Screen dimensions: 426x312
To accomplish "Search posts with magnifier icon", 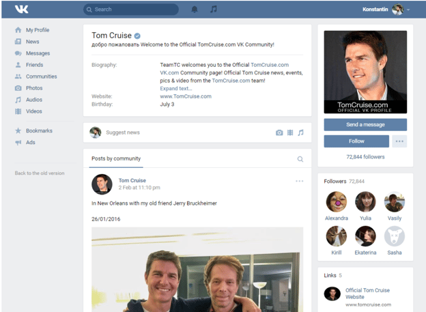I will [x=300, y=159].
